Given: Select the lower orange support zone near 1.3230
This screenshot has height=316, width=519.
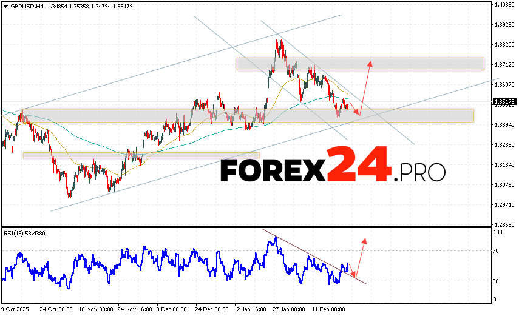Looking at the screenshot, I should tap(141, 155).
